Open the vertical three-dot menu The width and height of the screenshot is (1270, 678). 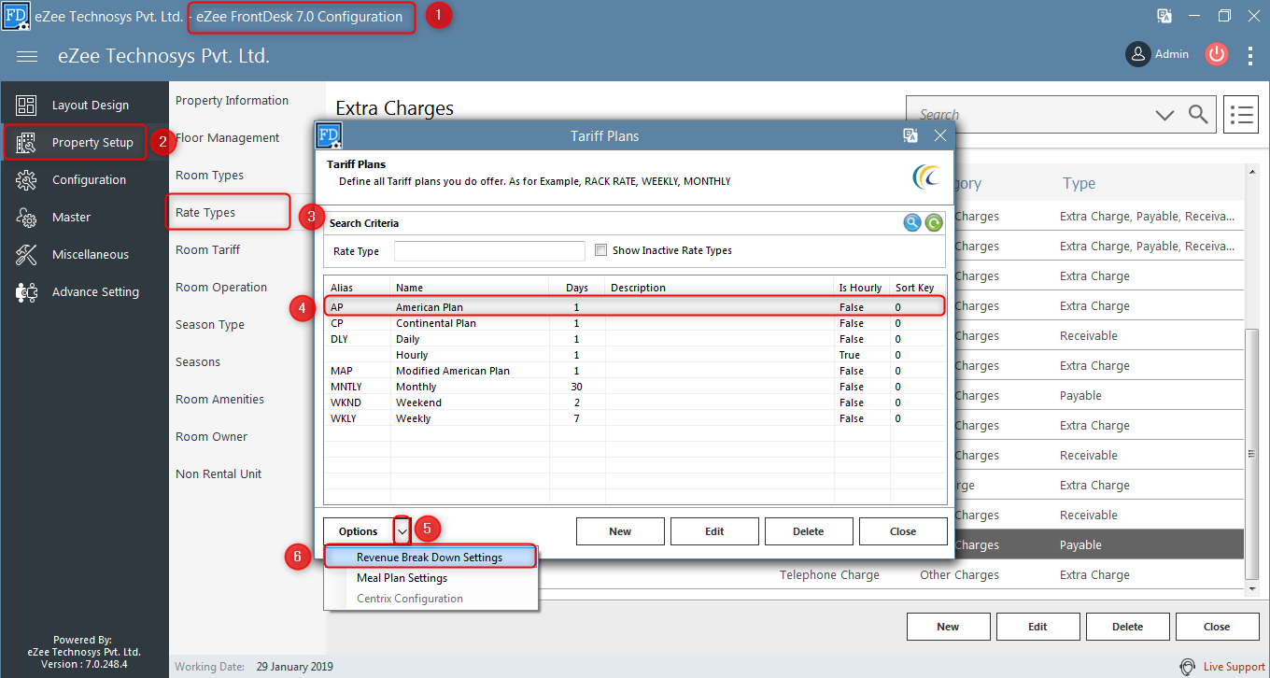click(1250, 55)
